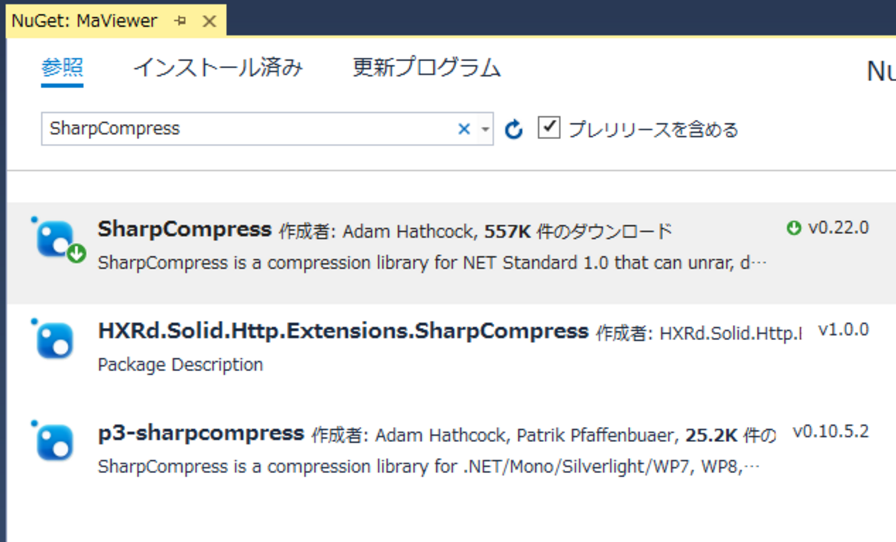Switch to the インストール済み tab
Viewport: 896px width, 542px height.
click(x=218, y=68)
